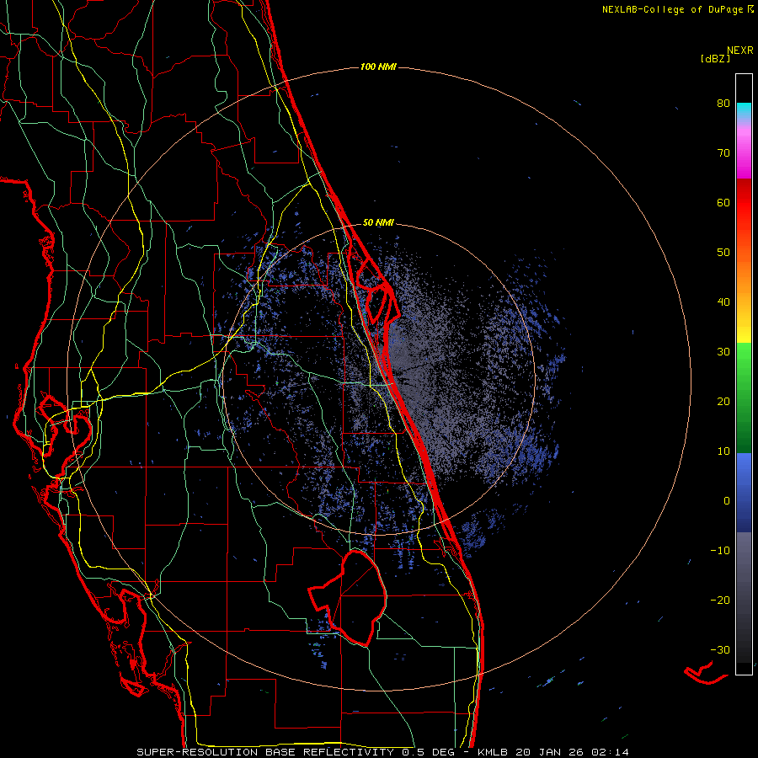Click the NEXR label above the color scale
This screenshot has height=758, width=758.
tap(740, 51)
